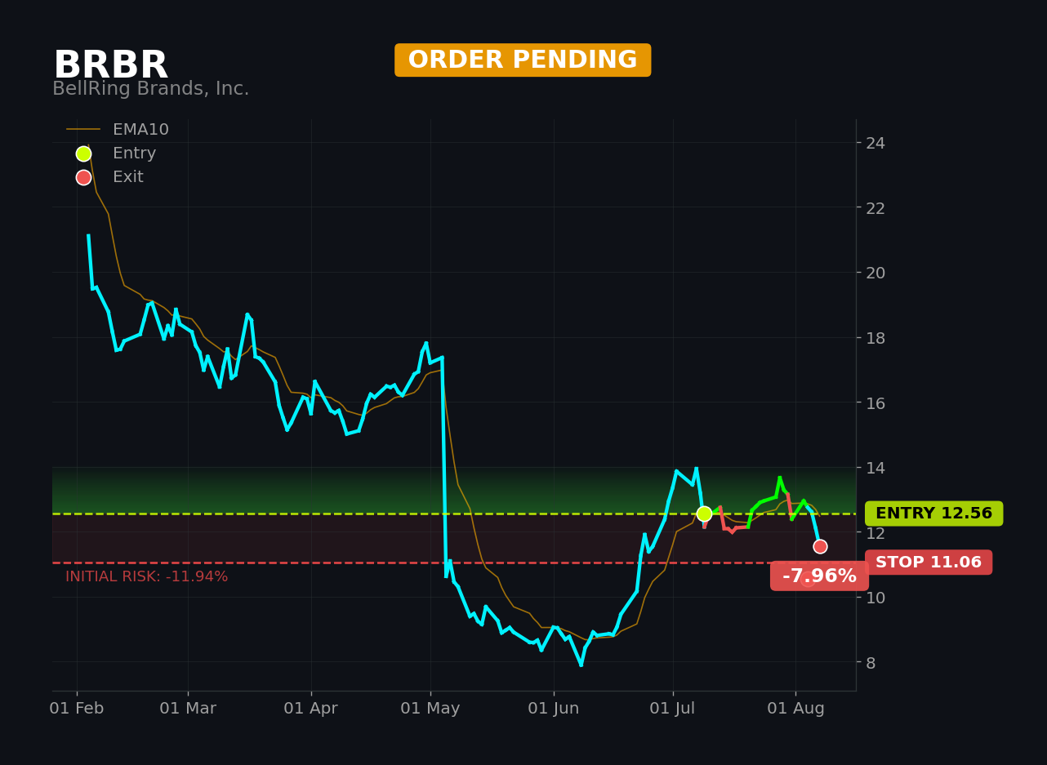
Task: Click the 01 Feb date label
Action: point(77,709)
